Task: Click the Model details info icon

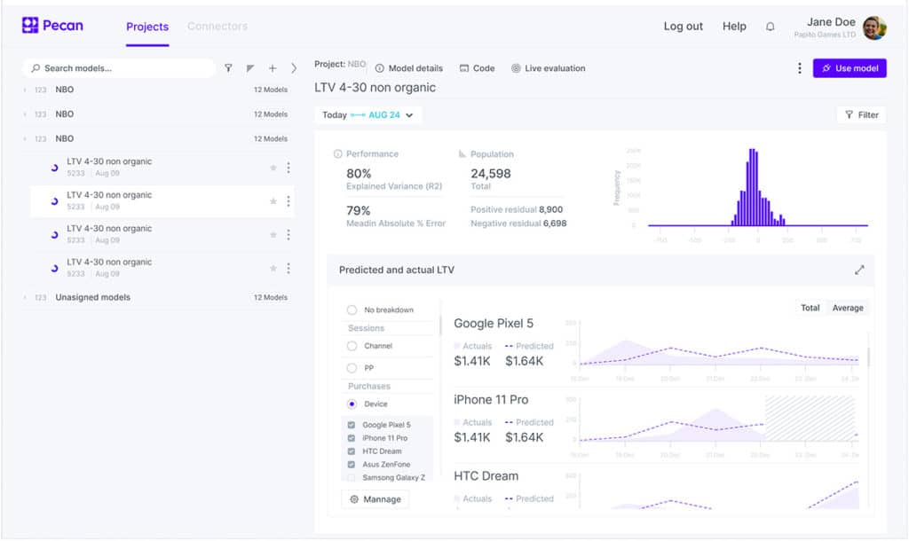Action: coord(380,68)
